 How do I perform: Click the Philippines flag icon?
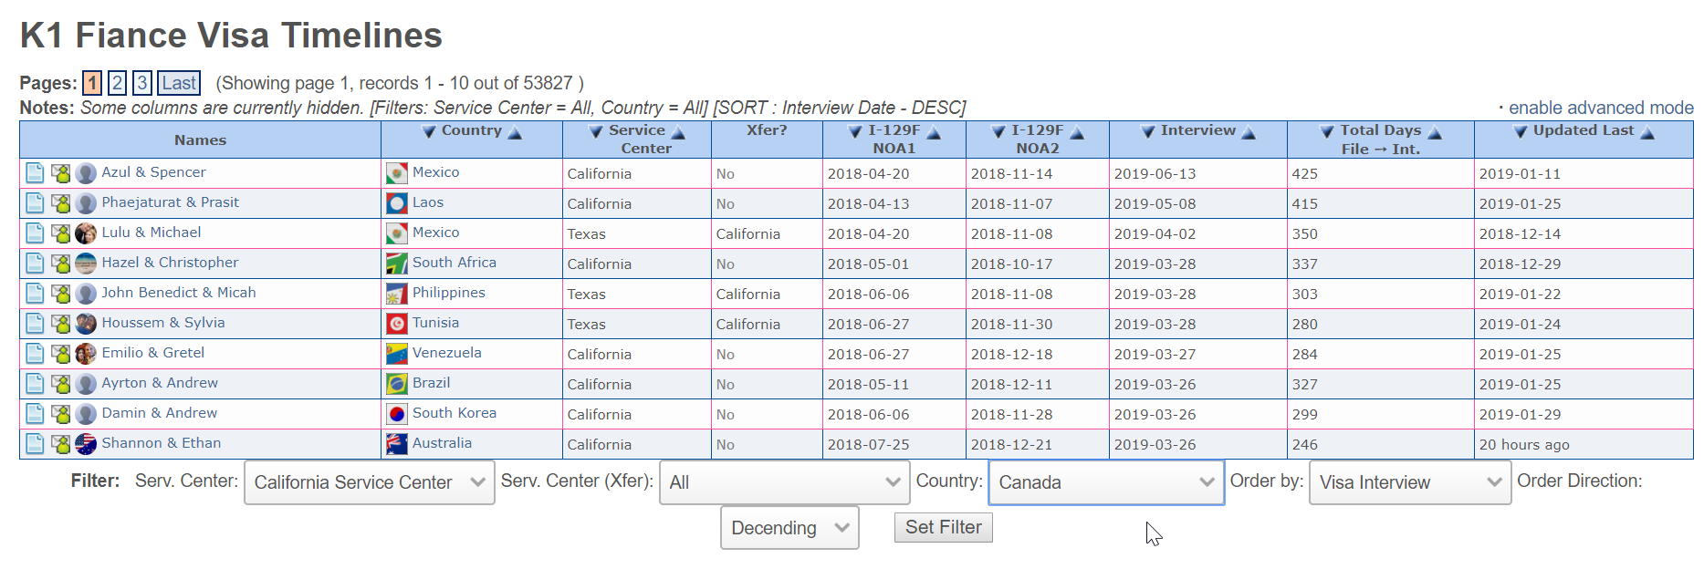coord(397,294)
